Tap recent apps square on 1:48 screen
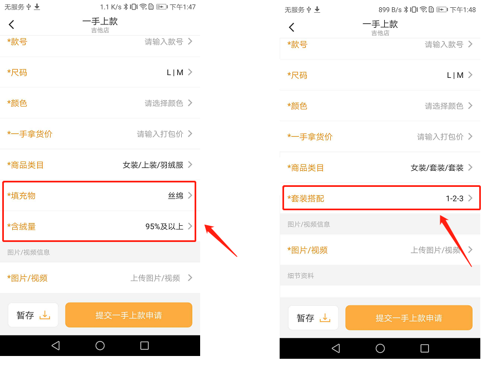The width and height of the screenshot is (492, 366). coord(425,348)
